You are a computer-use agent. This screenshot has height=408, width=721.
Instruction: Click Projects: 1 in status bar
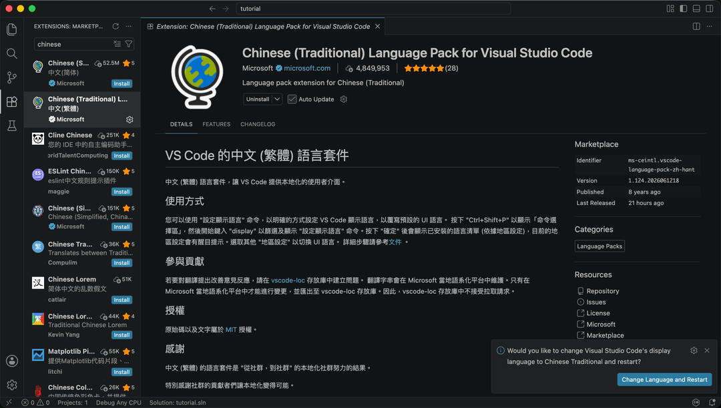coord(73,403)
